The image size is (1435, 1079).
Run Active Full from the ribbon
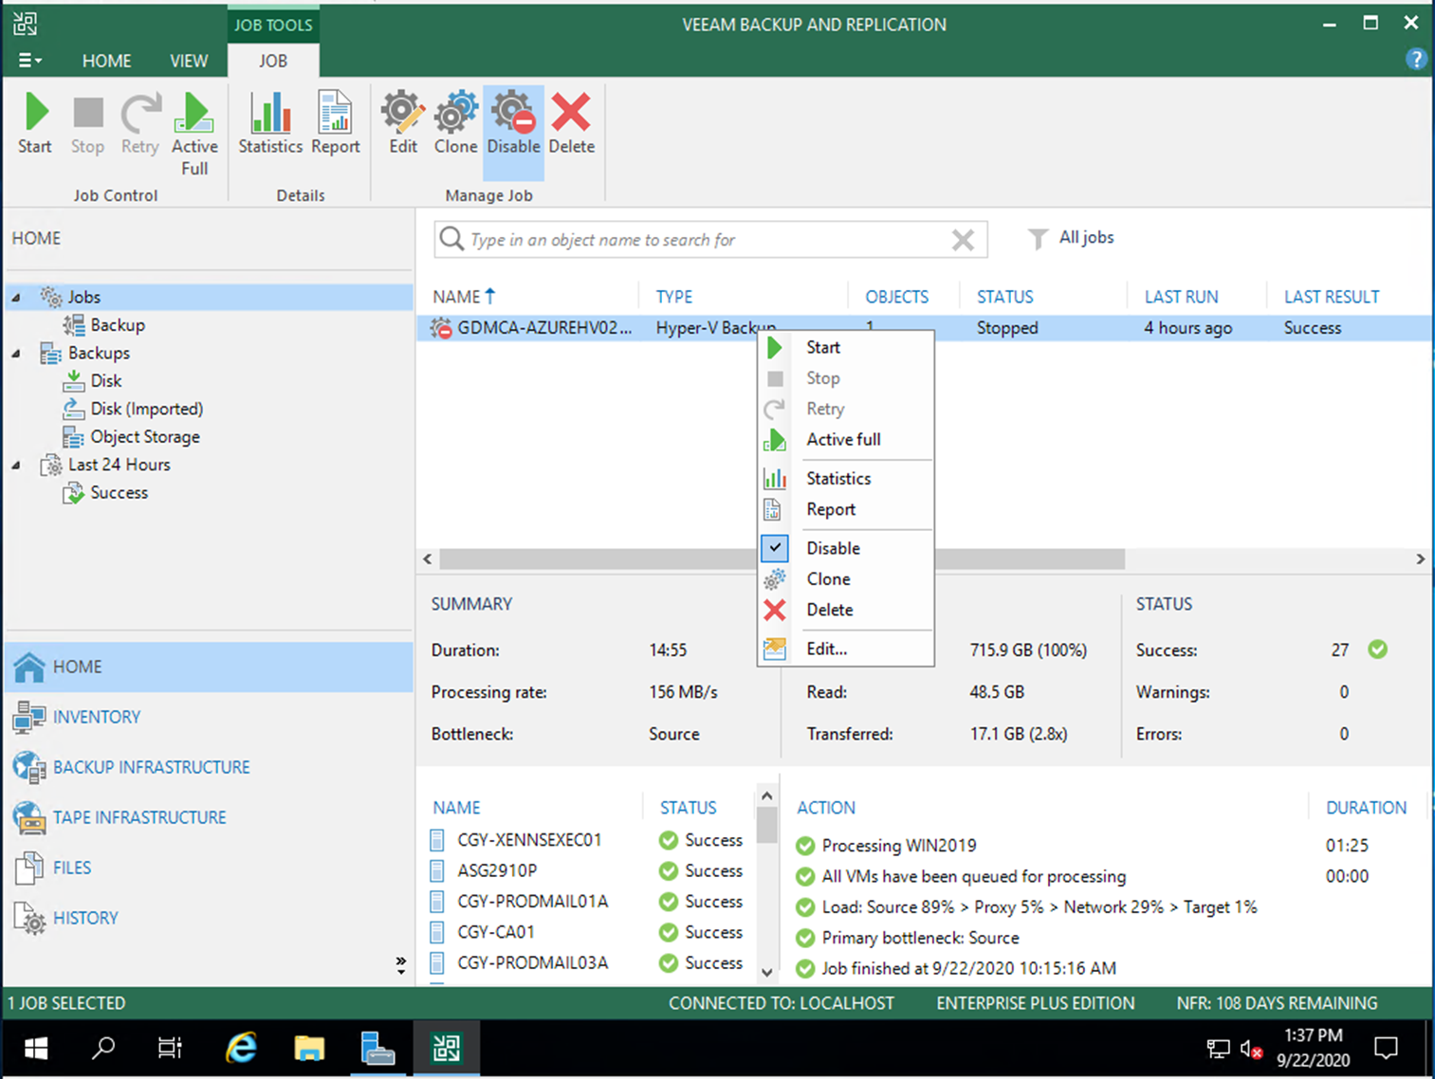click(194, 134)
